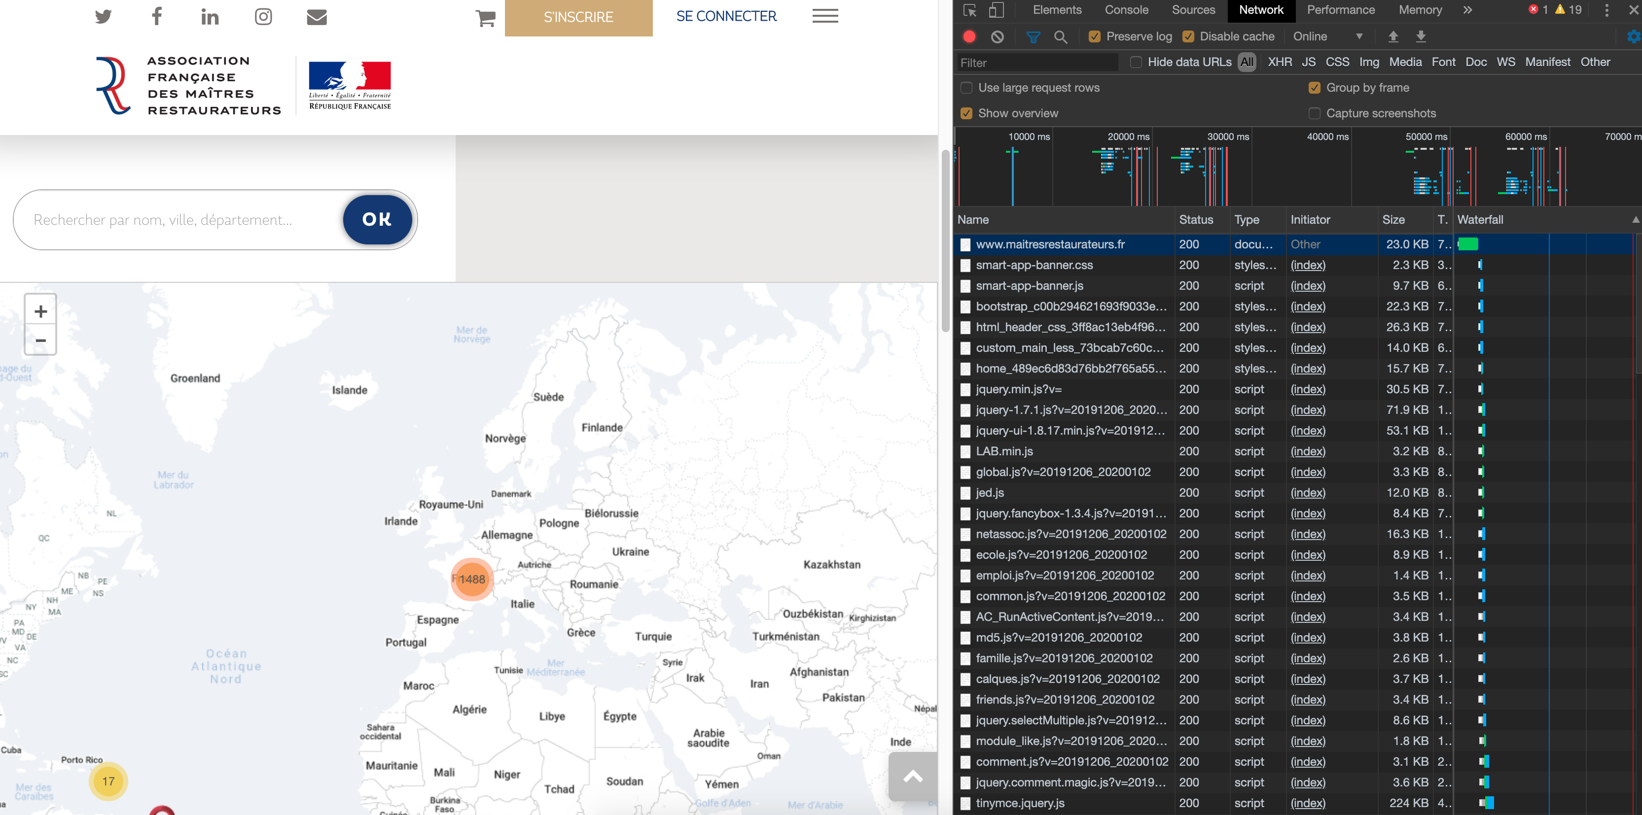Viewport: 1642px width, 815px height.
Task: Enable Use large request rows
Action: pos(966,87)
